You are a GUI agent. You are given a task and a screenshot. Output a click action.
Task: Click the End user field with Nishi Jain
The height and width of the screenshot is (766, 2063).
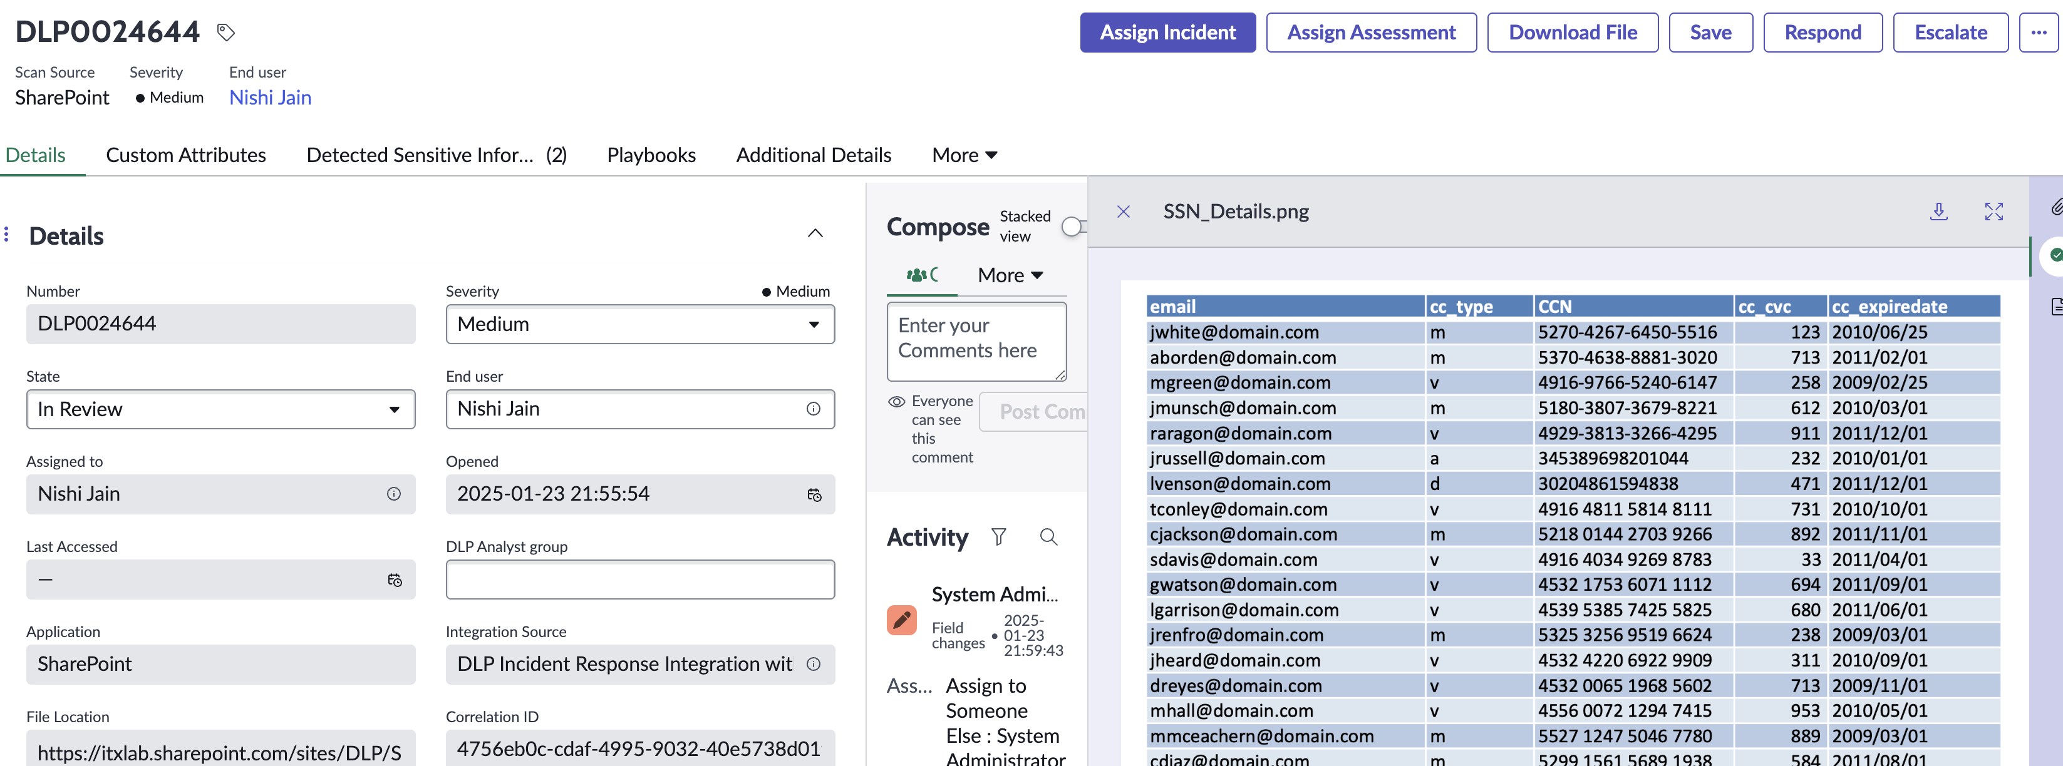(640, 409)
